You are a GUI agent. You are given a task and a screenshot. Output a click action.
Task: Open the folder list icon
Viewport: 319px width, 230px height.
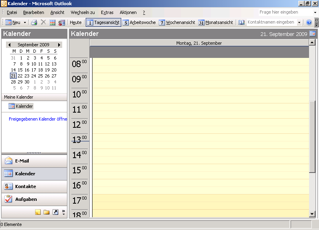47,212
